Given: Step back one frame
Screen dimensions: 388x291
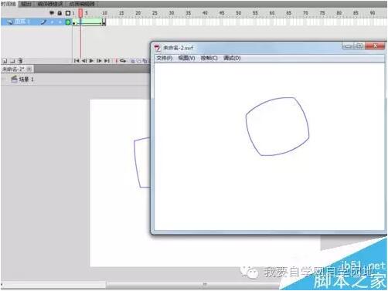Looking at the screenshot, I should [x=84, y=61].
